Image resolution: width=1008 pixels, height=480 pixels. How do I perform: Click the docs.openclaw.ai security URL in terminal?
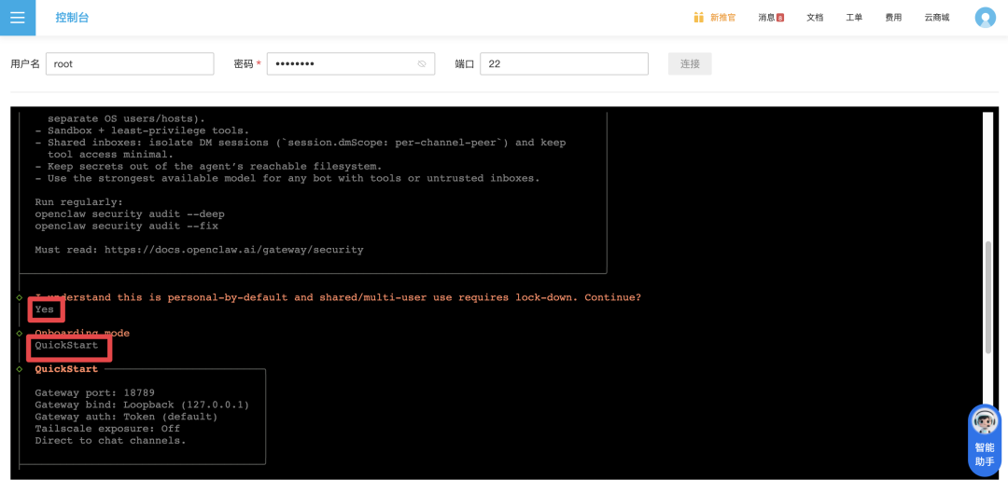(233, 250)
